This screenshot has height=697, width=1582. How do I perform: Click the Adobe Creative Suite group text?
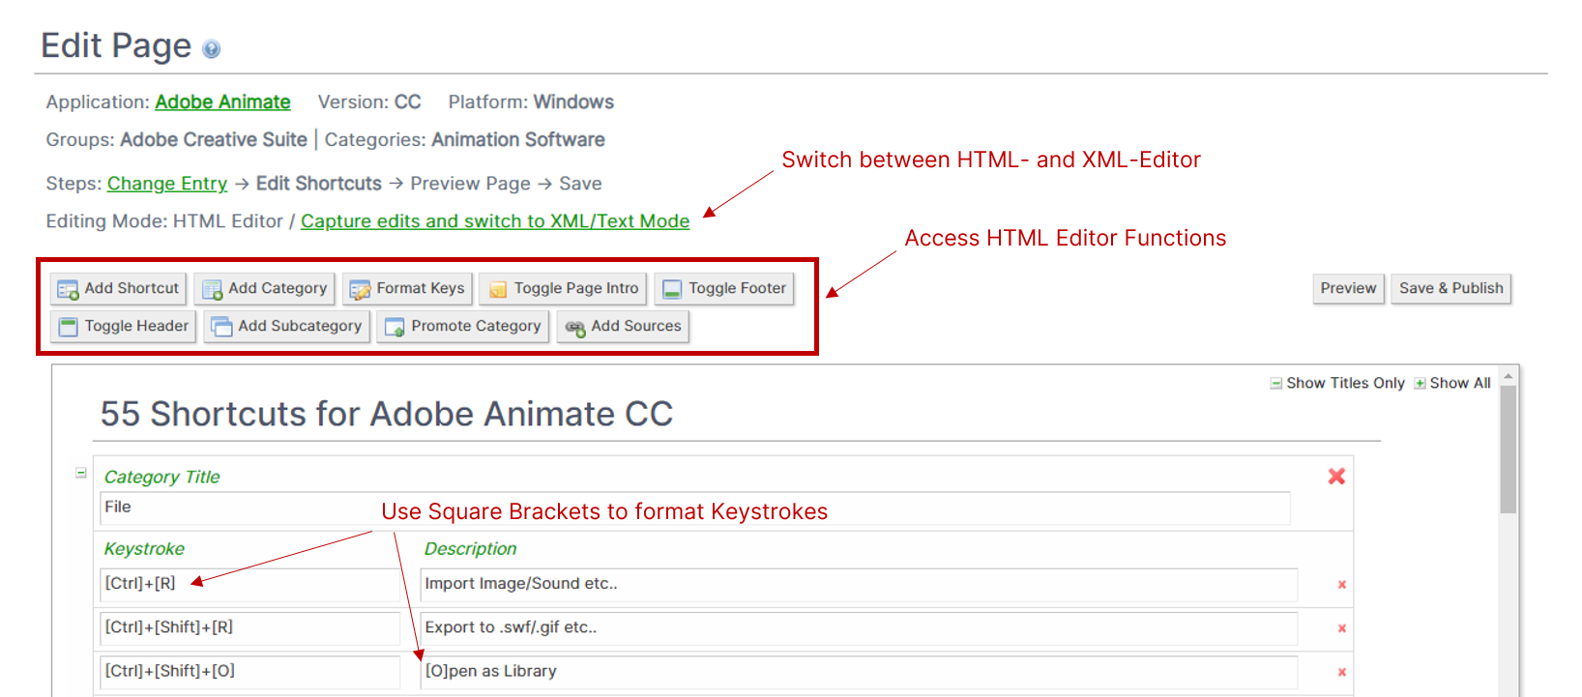pos(214,140)
